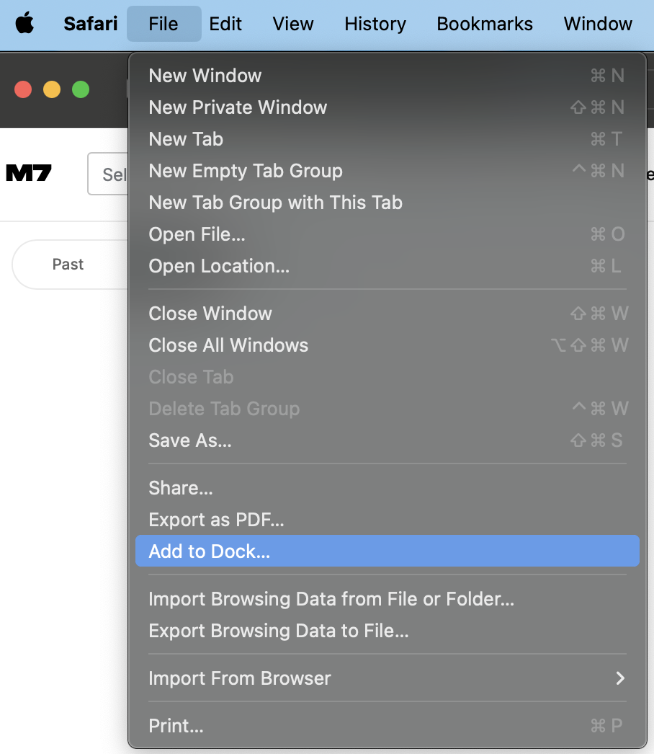Select the highlighted Add to Dock… item
Screen dimensions: 654x754
pyautogui.click(x=210, y=551)
